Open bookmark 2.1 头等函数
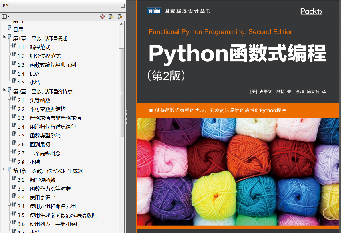The image size is (341, 233). click(x=34, y=100)
